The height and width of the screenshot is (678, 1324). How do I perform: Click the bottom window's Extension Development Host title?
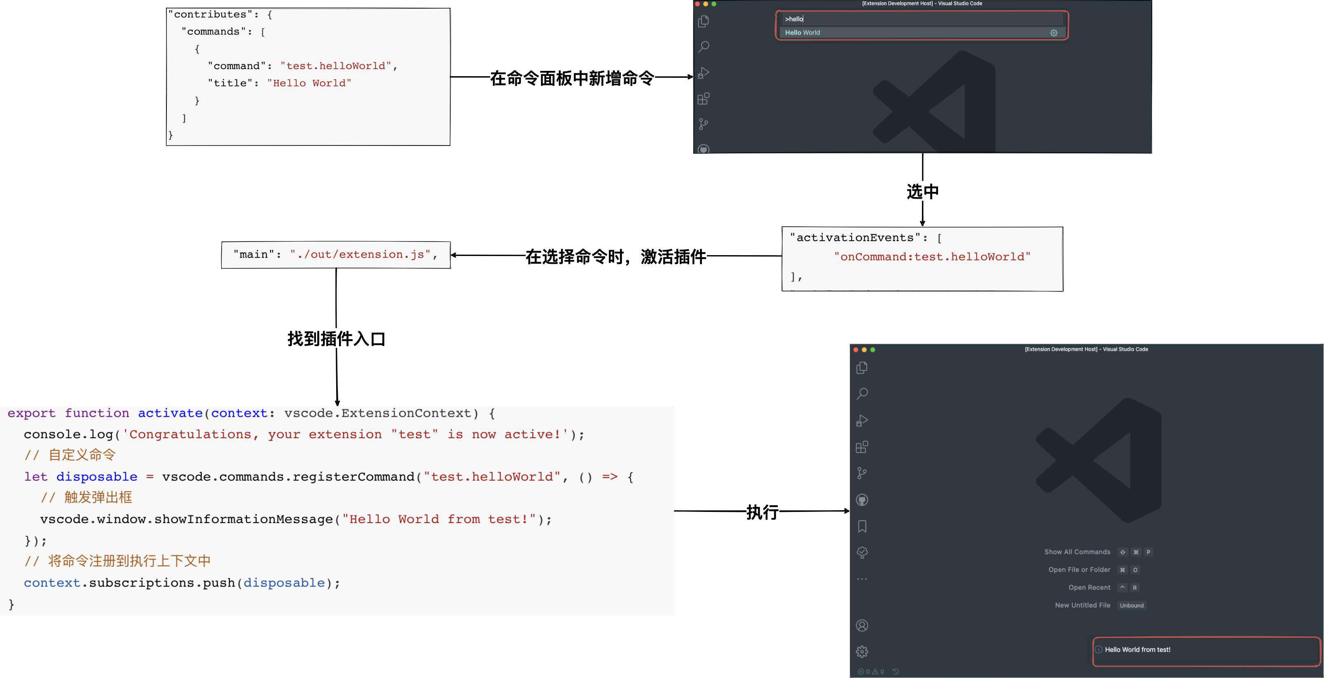tap(1086, 349)
